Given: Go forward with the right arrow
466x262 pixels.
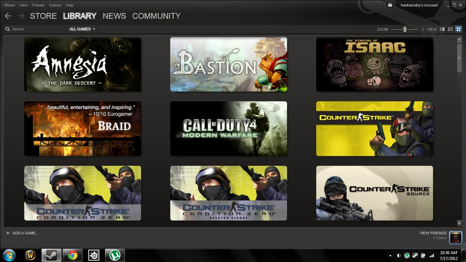Looking at the screenshot, I should [x=21, y=16].
